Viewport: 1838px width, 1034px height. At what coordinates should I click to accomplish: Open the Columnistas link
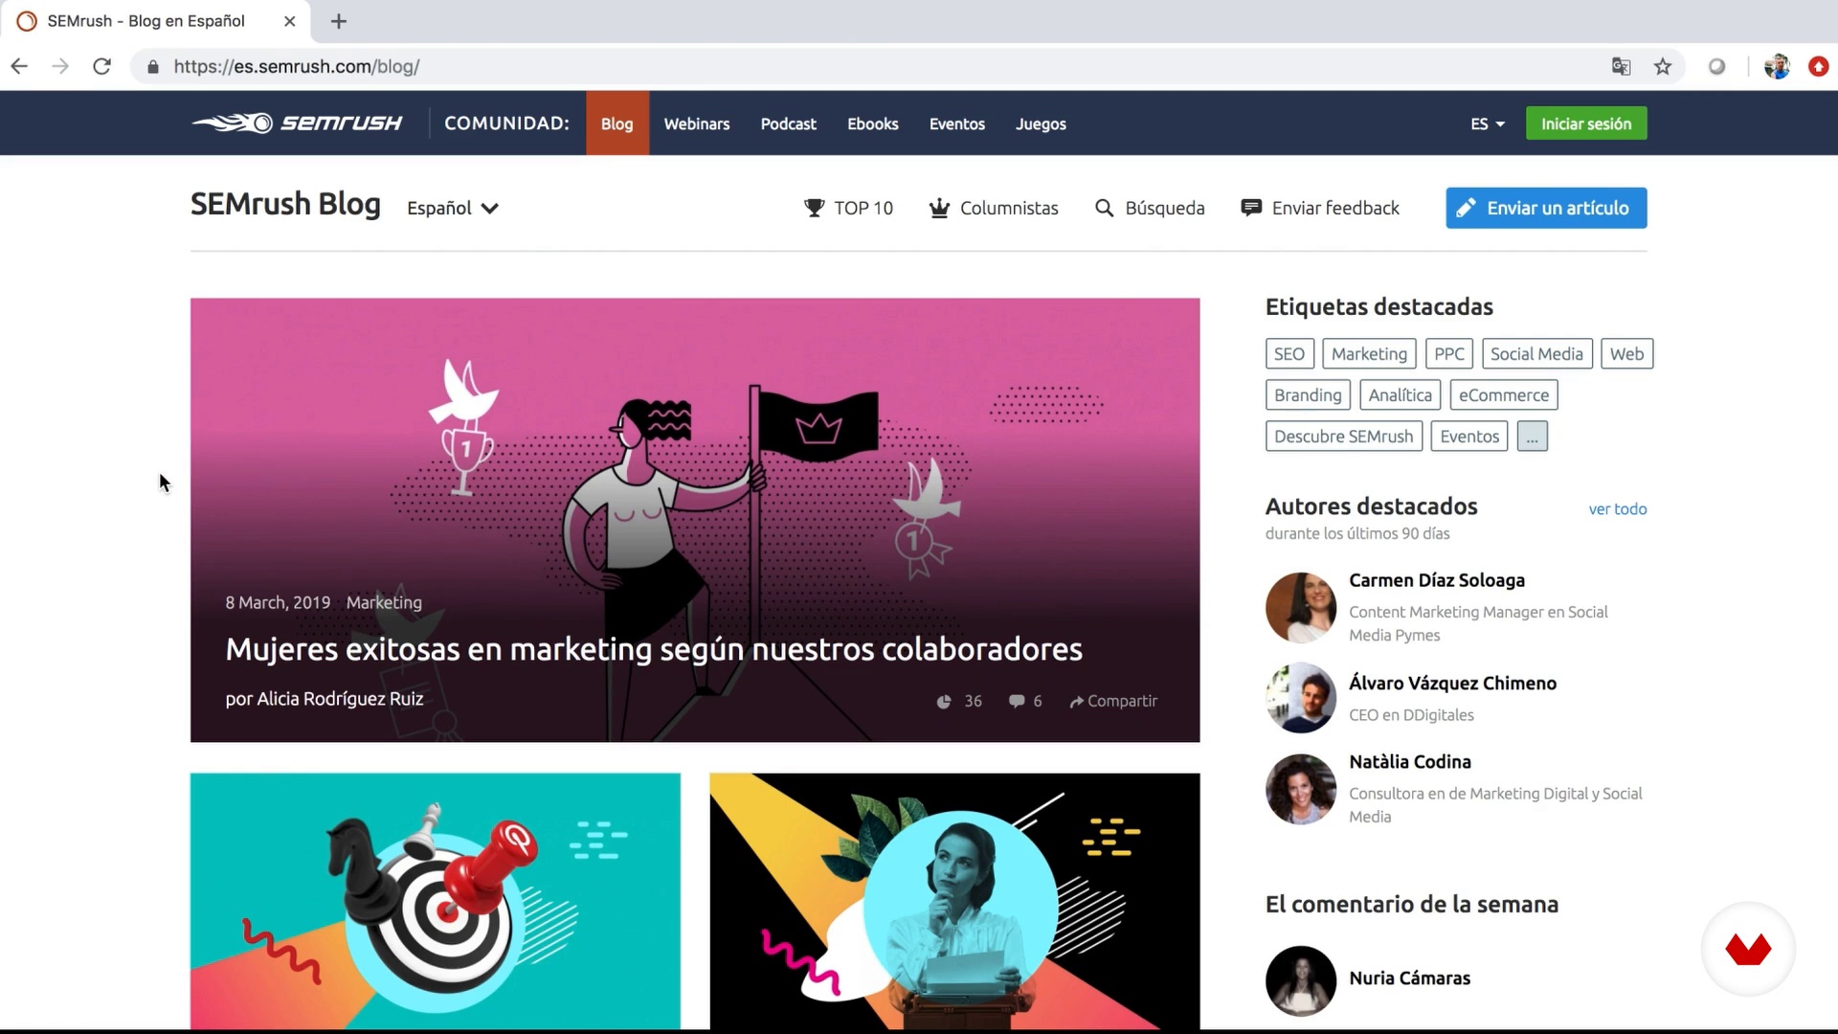994,208
